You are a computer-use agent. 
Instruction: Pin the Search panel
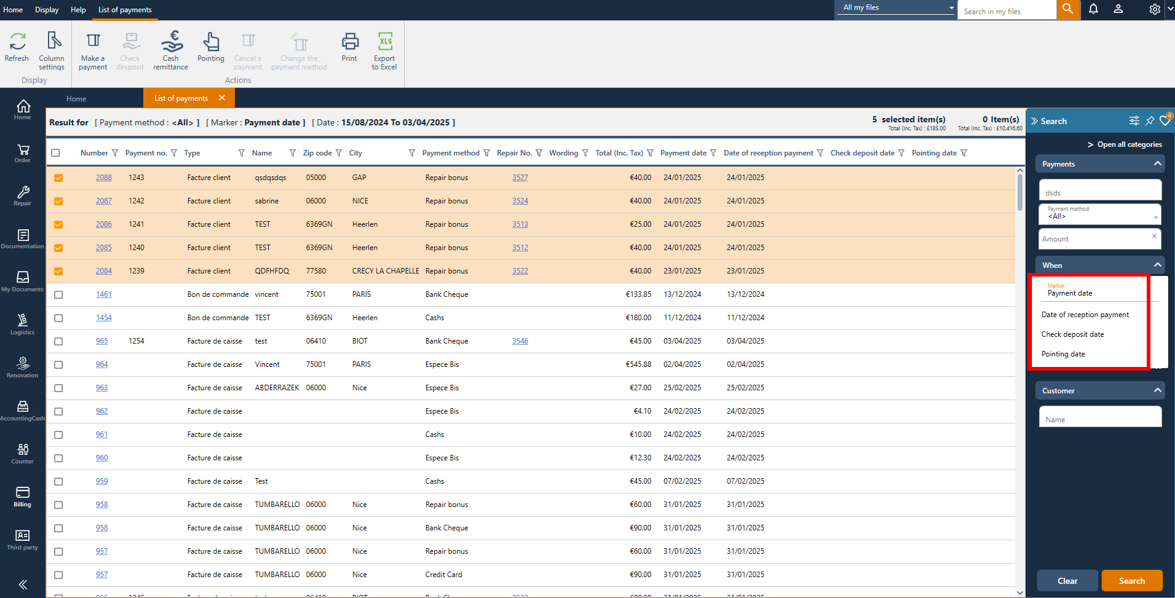[x=1150, y=120]
